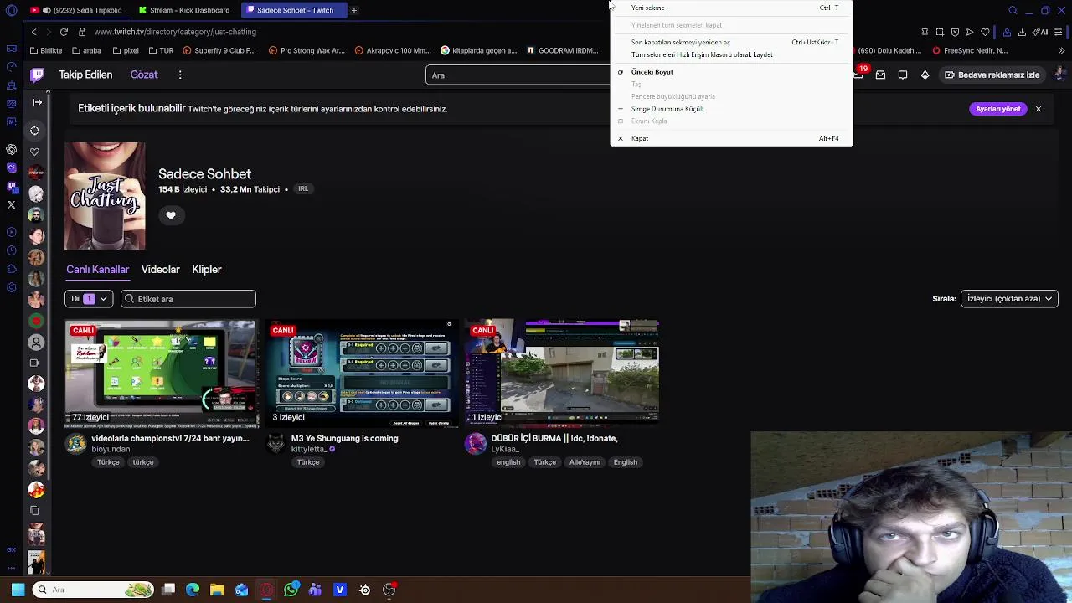The image size is (1072, 603).
Task: Click Windows taskbar Ara search box
Action: (x=95, y=590)
